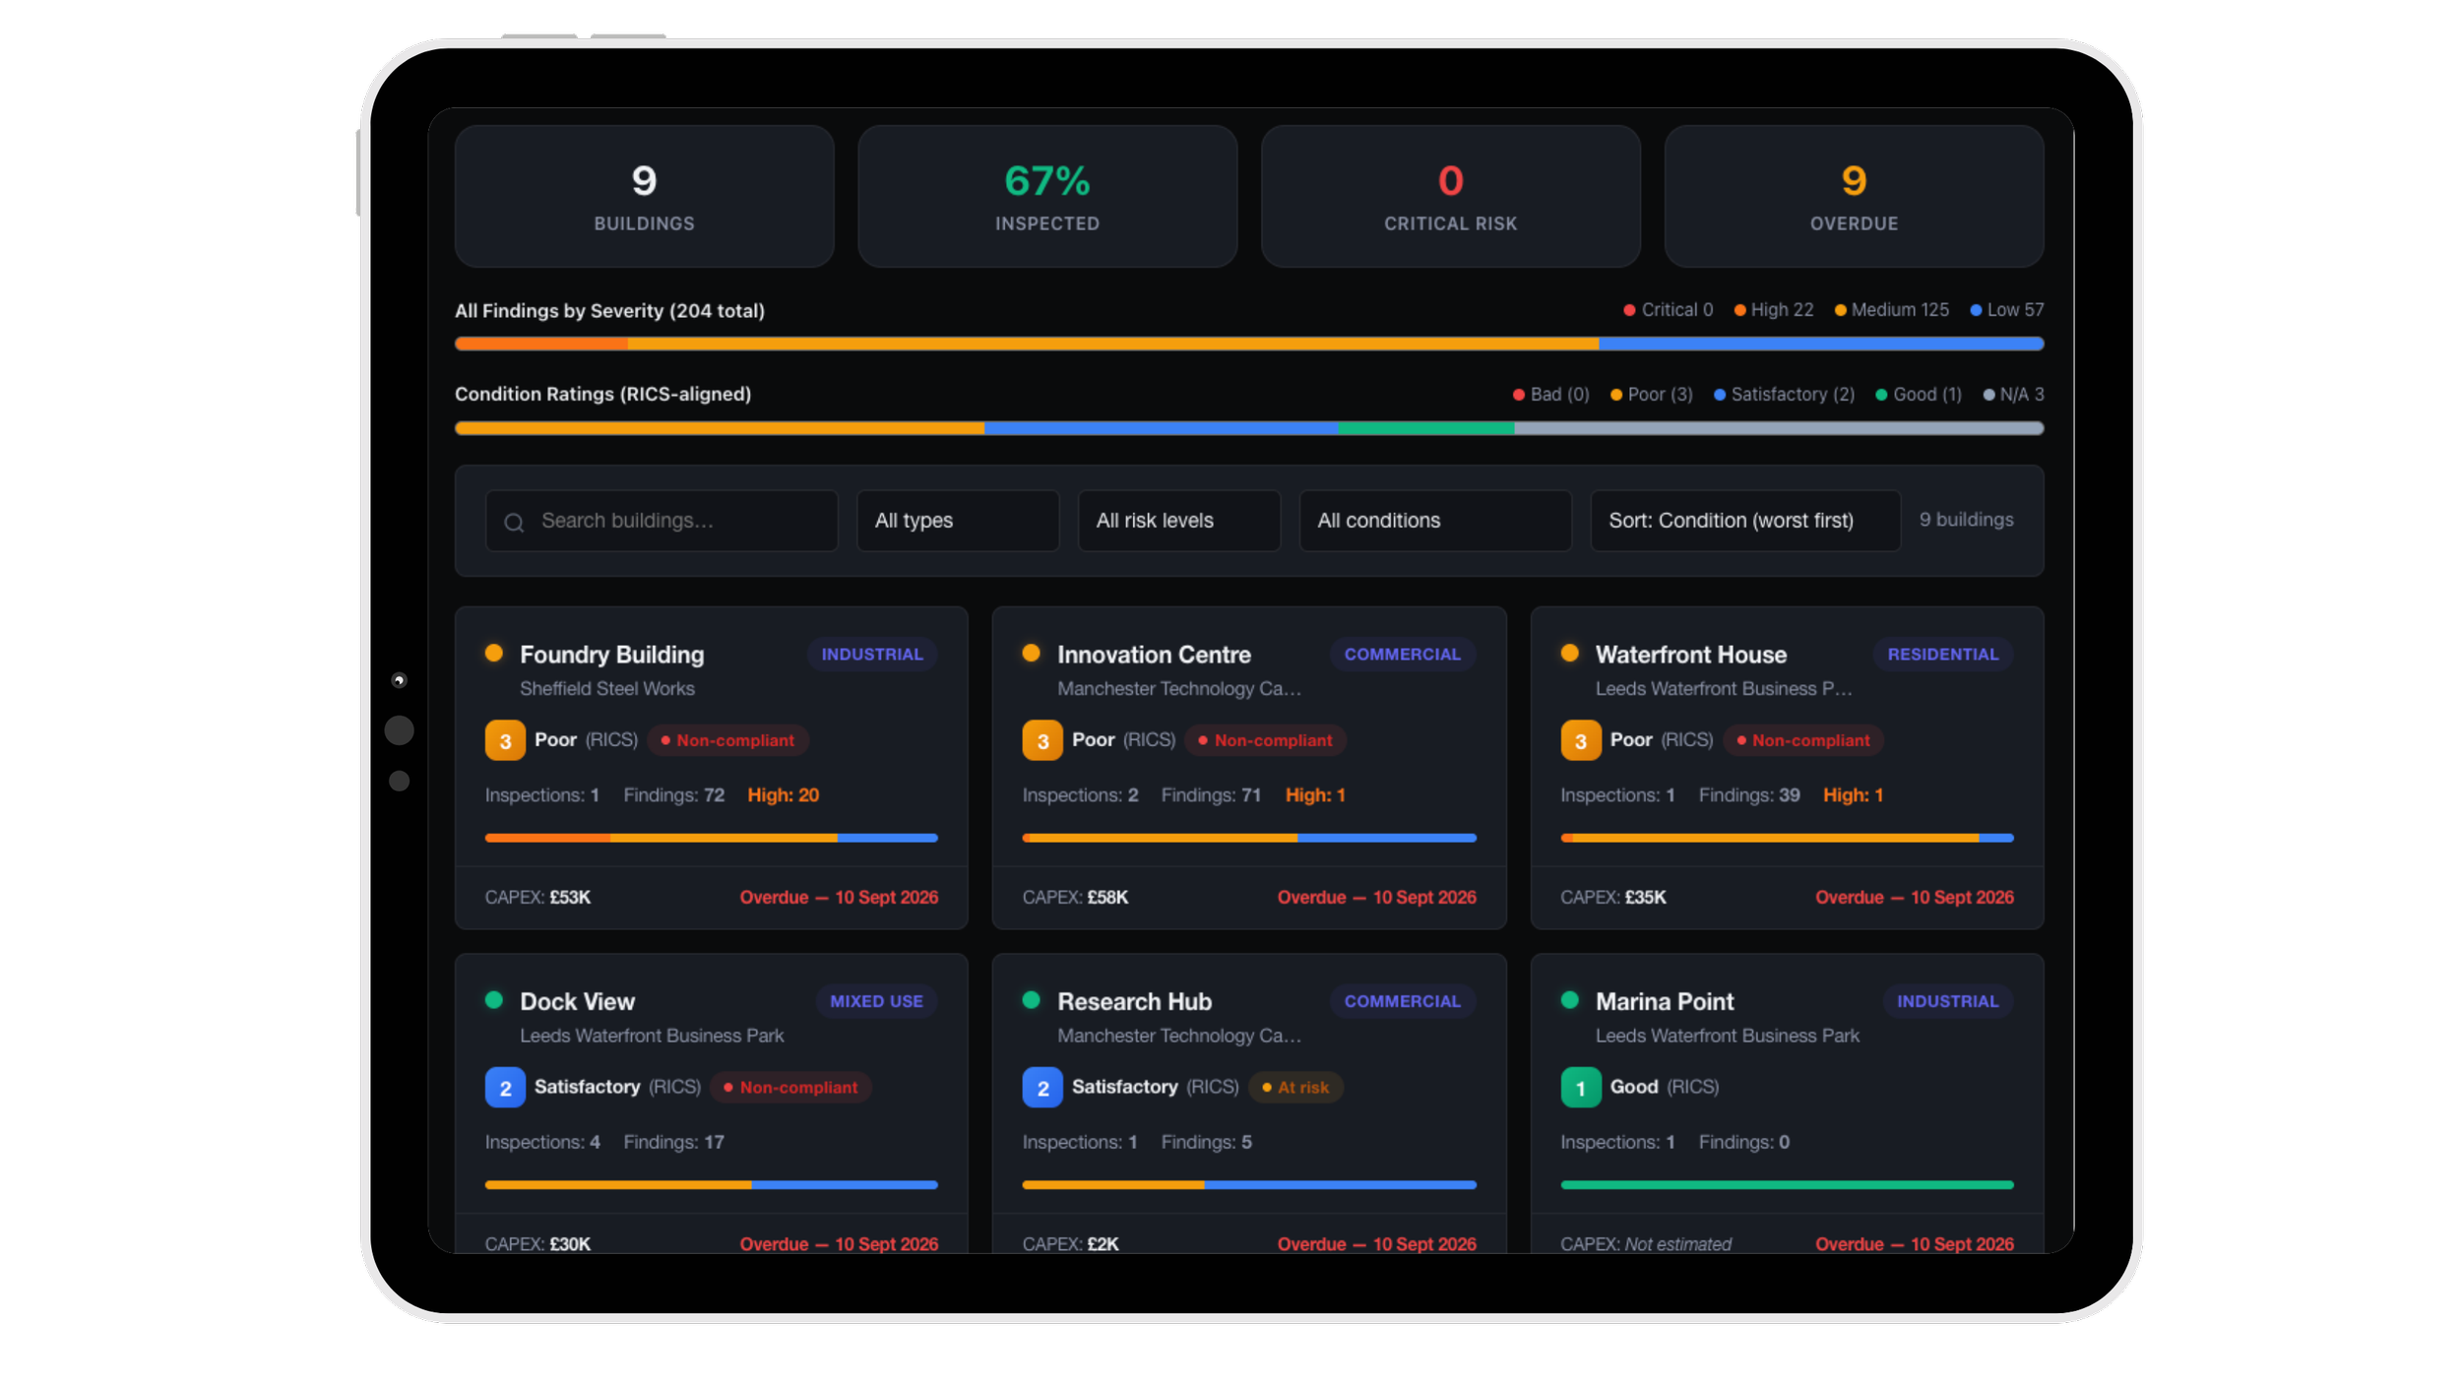Click the COMMERCIAL tag on Research Hub

[x=1402, y=1001]
